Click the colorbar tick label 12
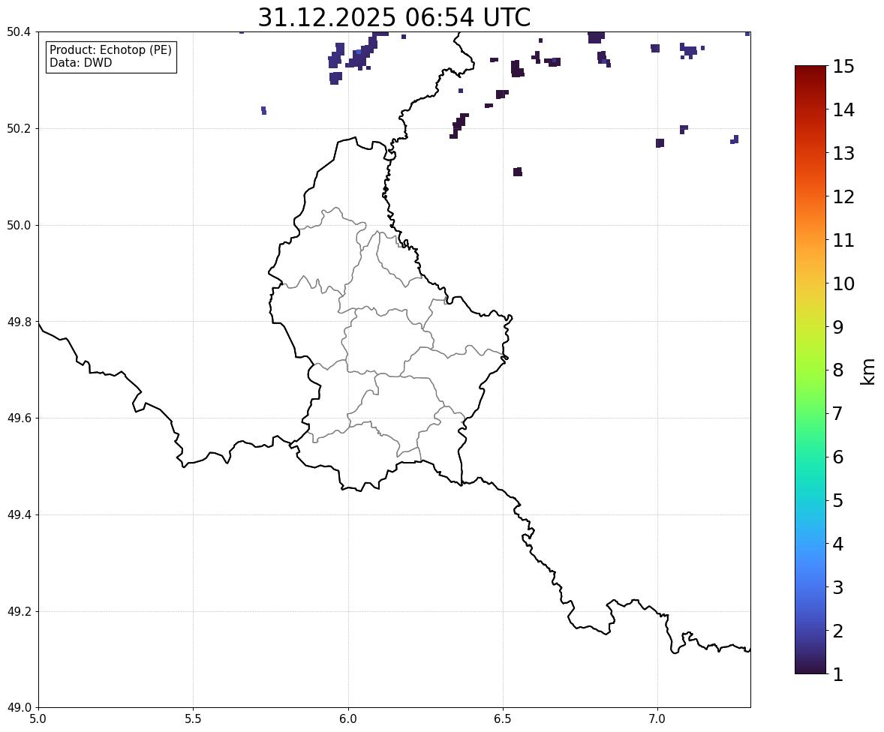Image resolution: width=884 pixels, height=732 pixels. pos(843,196)
